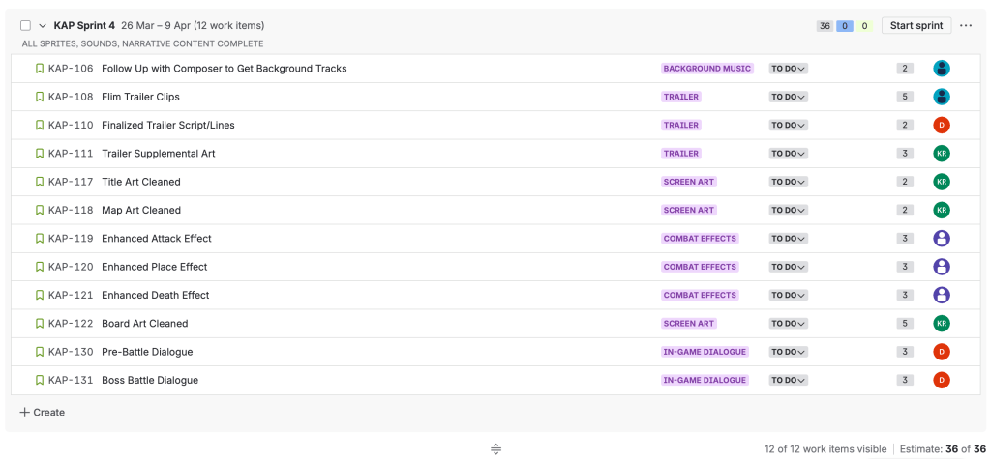
Task: Open the Enhanced Place Effect work item
Action: (x=155, y=267)
